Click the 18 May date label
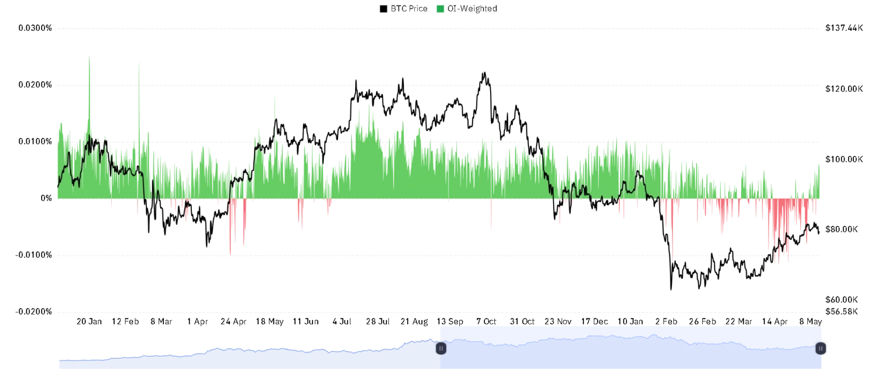Image resolution: width=877 pixels, height=390 pixels. tap(270, 322)
